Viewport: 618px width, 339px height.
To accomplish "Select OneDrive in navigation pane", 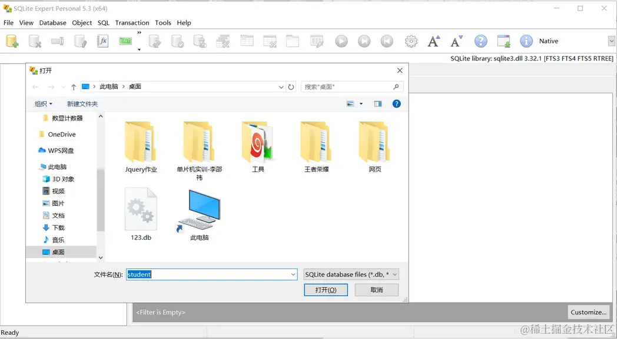I will coord(57,135).
